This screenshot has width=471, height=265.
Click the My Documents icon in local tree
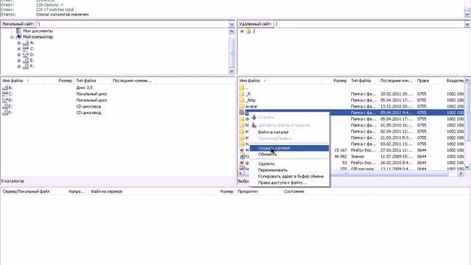(18, 31)
